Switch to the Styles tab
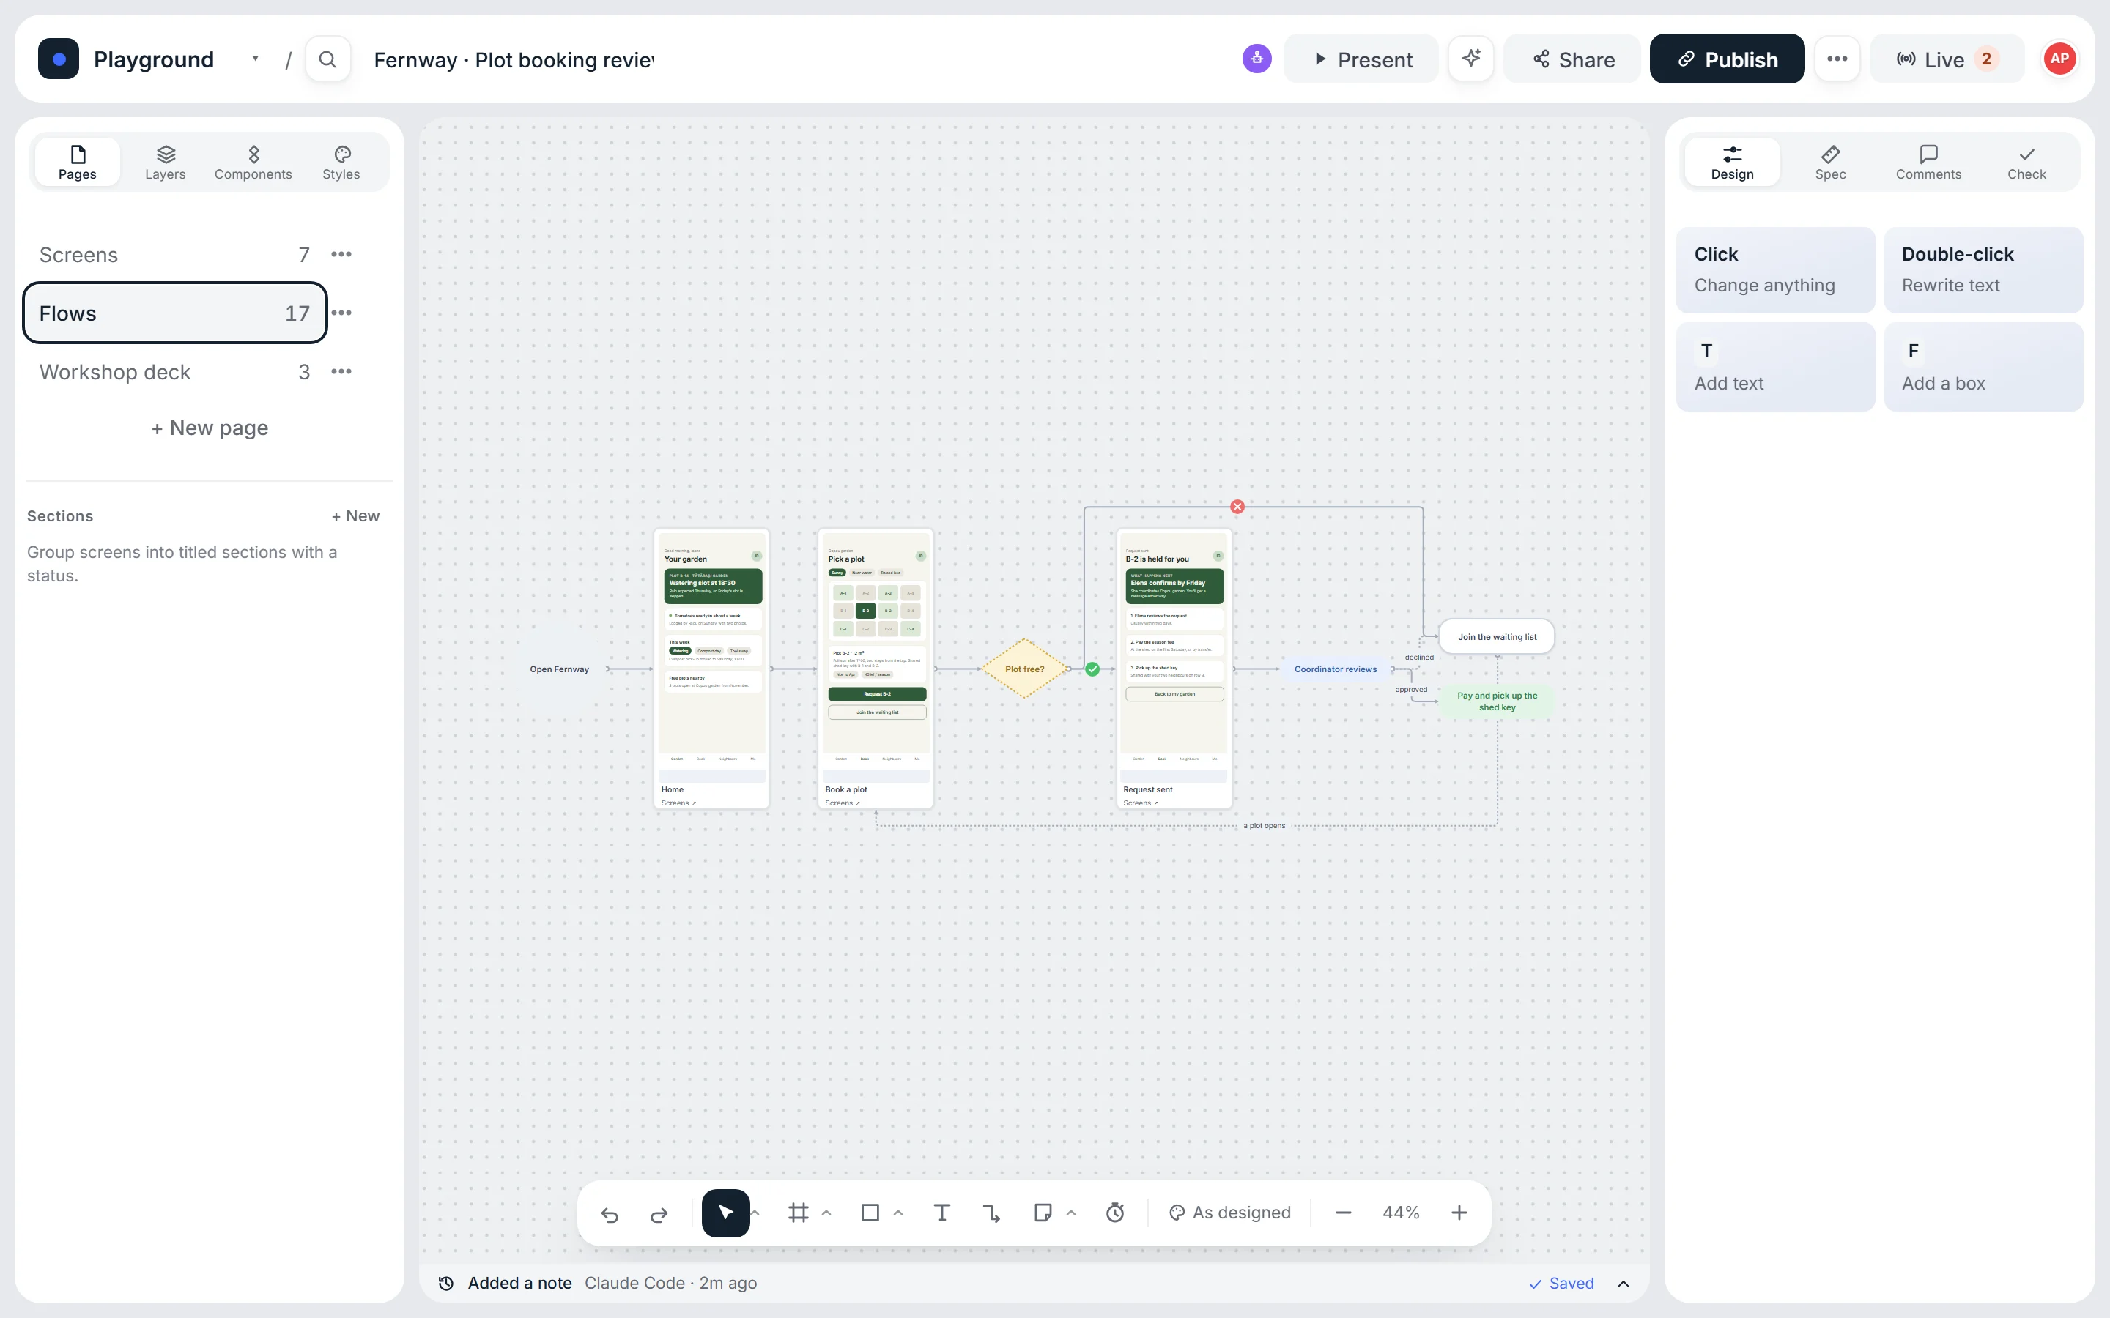 pos(341,163)
